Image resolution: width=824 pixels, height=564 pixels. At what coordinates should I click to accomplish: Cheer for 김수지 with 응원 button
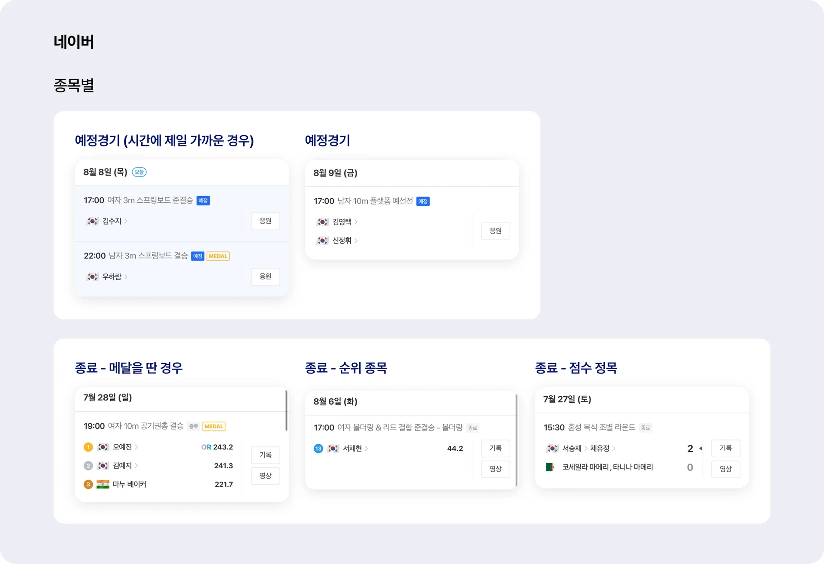click(x=266, y=221)
